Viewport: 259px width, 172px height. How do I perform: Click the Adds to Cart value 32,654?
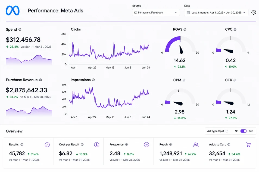click(217, 153)
